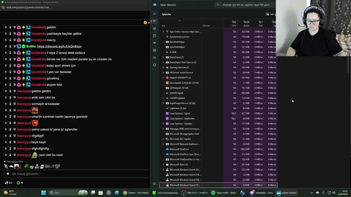
Task: Open Discord from the taskbar
Action: tap(252, 193)
